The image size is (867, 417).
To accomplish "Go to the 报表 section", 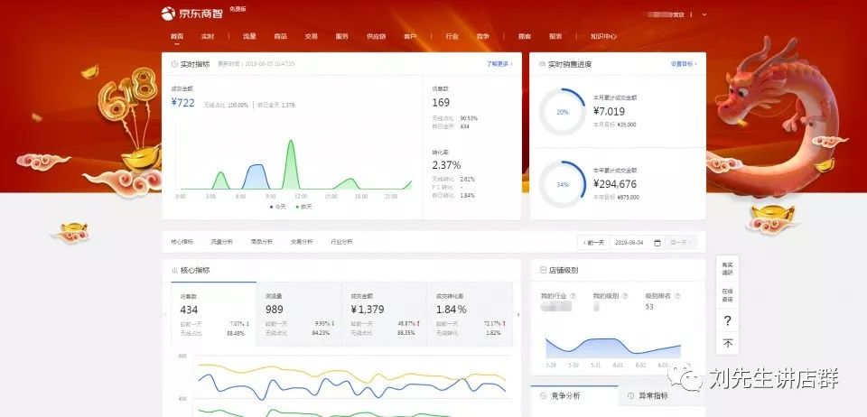I will click(555, 36).
